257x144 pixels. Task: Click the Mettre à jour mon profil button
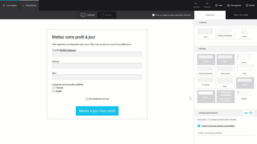point(97,111)
